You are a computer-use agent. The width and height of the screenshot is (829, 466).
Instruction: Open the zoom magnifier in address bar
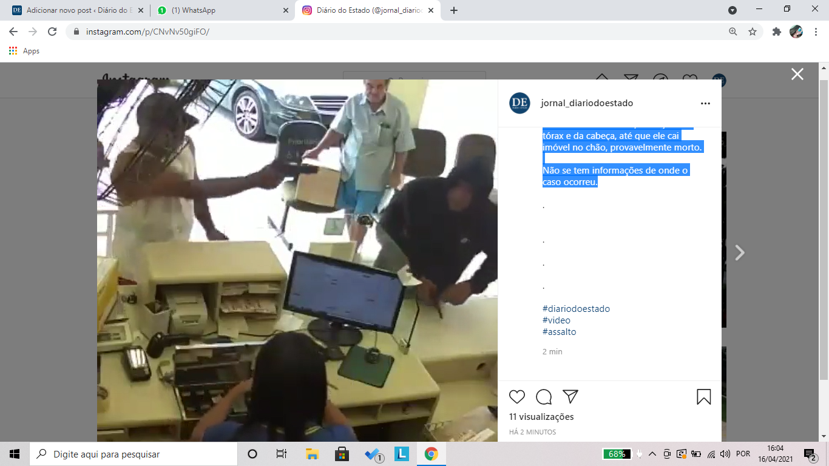pyautogui.click(x=733, y=32)
